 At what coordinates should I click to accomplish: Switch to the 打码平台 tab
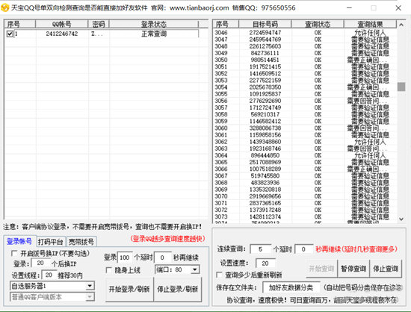pyautogui.click(x=51, y=242)
